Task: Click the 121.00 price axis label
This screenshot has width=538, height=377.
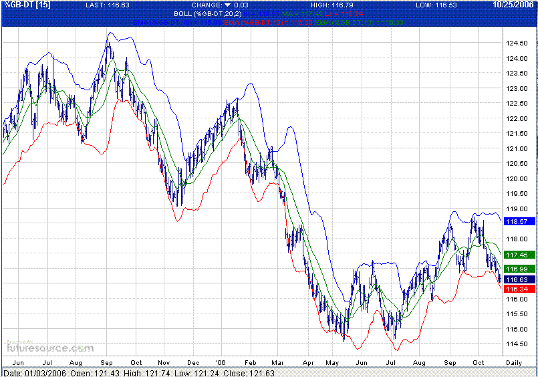Action: [517, 149]
